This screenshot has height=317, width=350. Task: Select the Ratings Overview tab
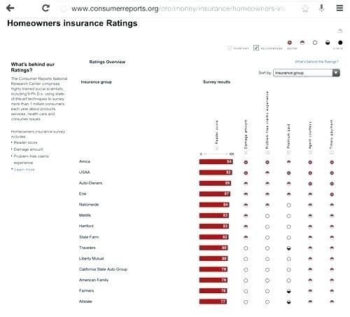coord(107,62)
